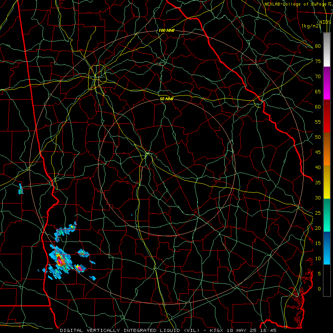Pick the green segment of the color bar

pyautogui.click(x=327, y=215)
